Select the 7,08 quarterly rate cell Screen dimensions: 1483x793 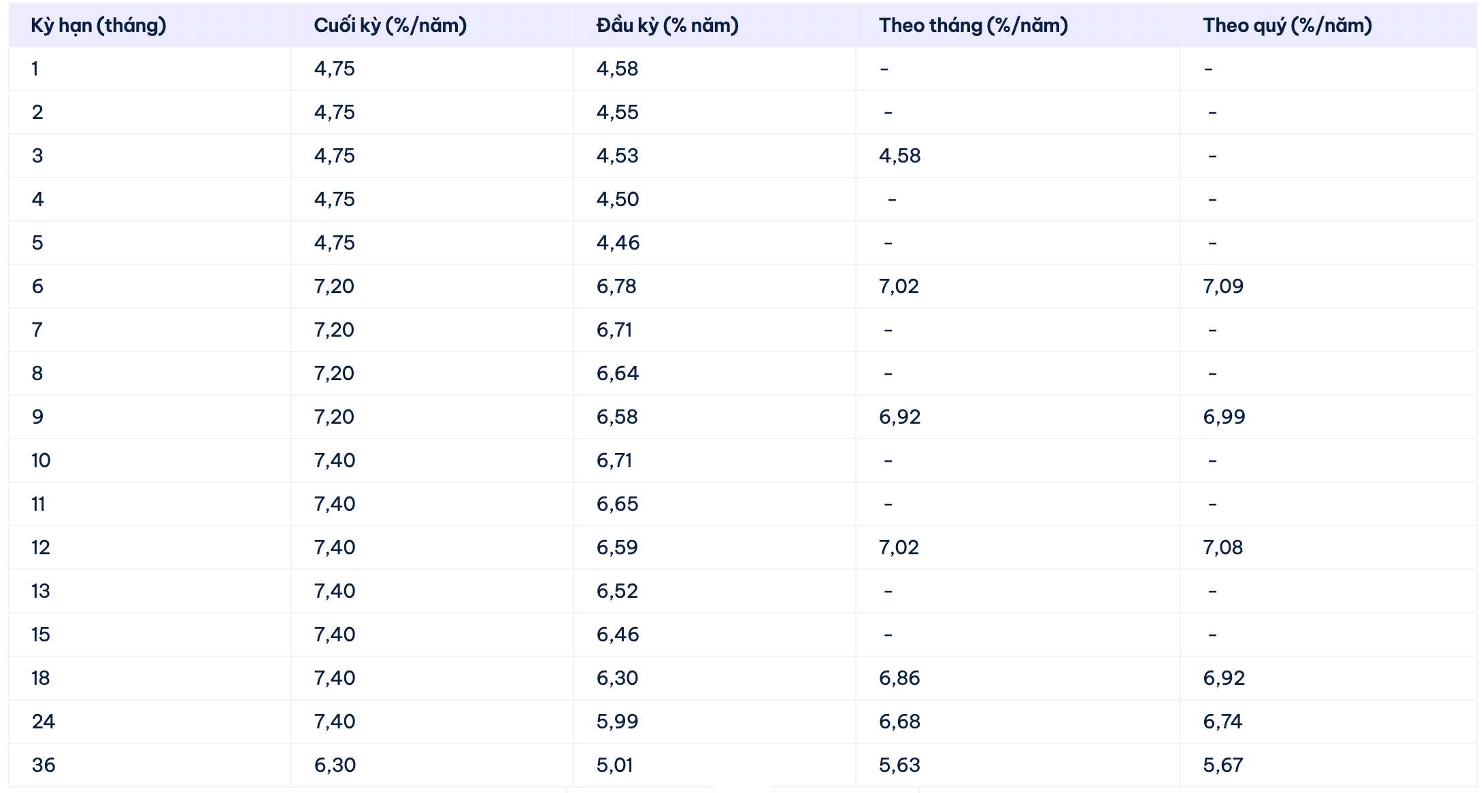[1222, 547]
